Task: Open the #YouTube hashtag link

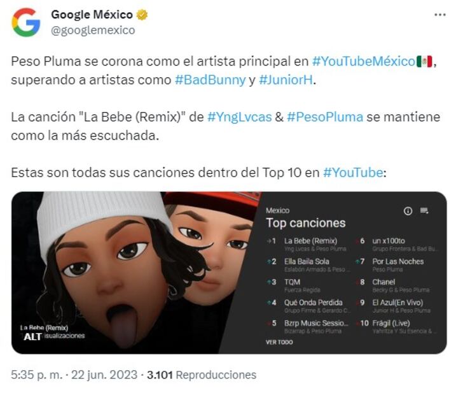Action: click(x=353, y=173)
